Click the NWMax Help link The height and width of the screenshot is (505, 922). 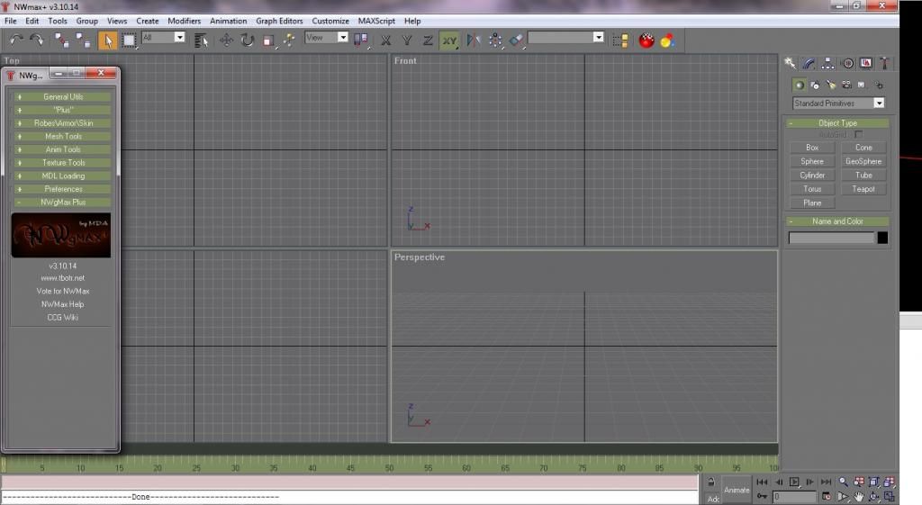click(62, 304)
